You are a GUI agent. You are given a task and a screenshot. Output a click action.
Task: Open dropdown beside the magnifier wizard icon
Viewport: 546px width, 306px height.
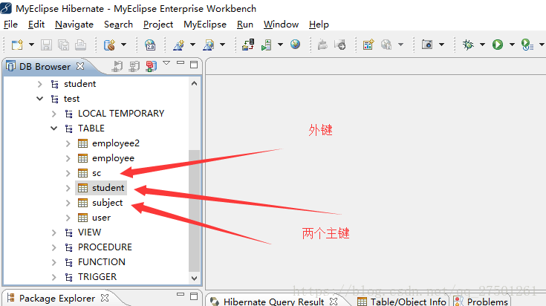(x=223, y=45)
